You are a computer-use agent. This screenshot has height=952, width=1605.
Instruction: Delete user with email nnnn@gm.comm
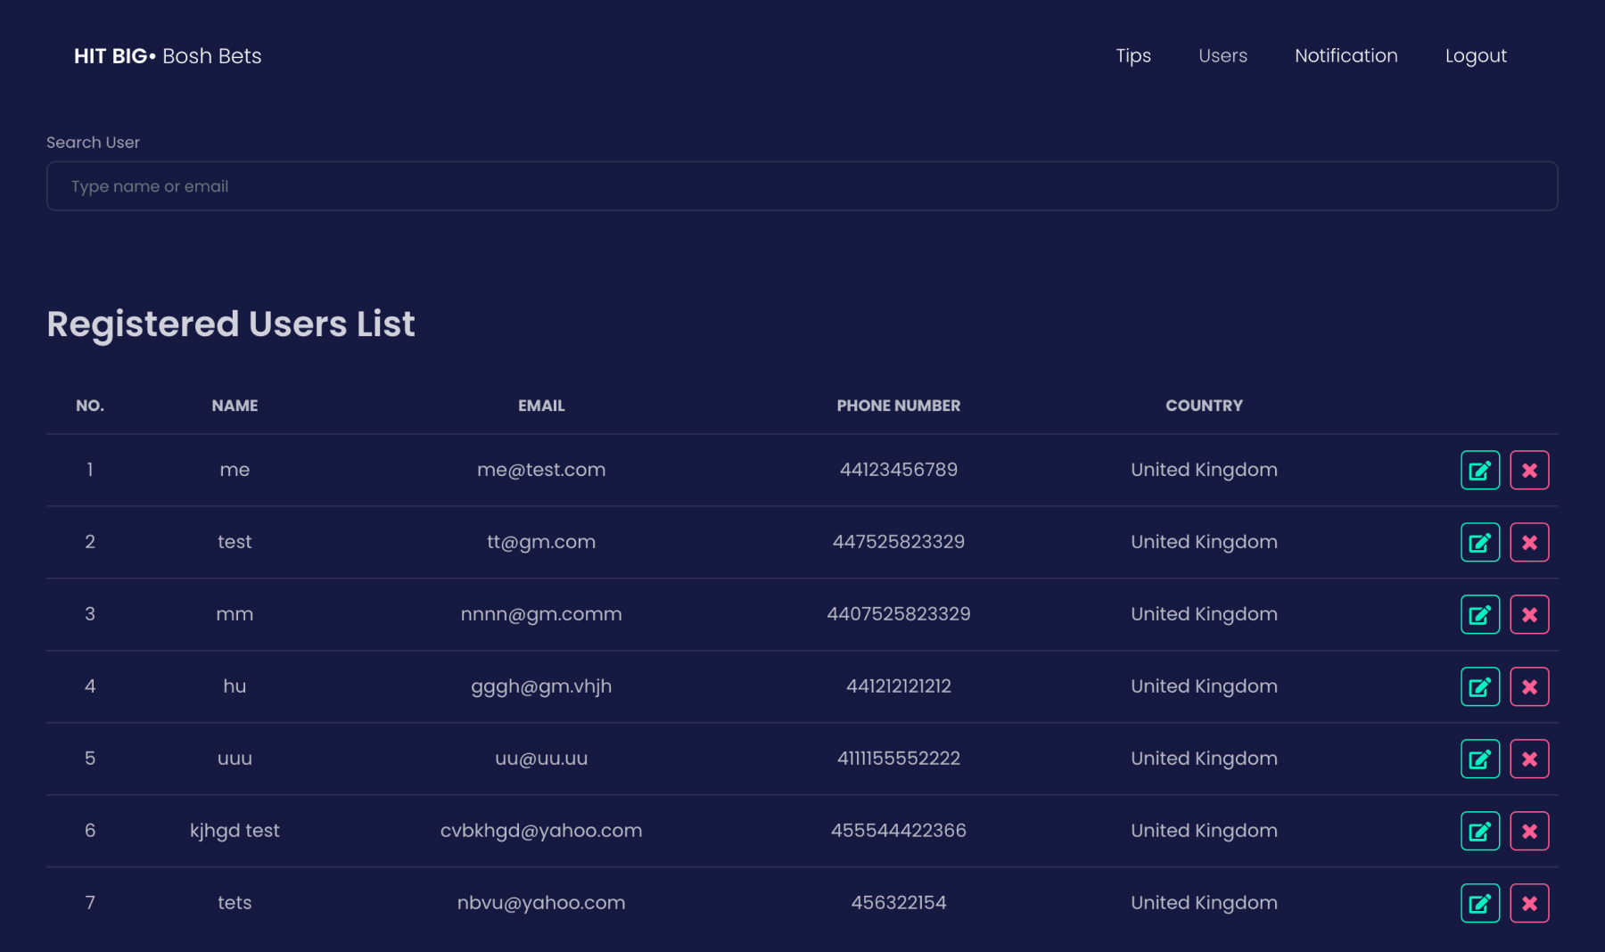(1529, 615)
